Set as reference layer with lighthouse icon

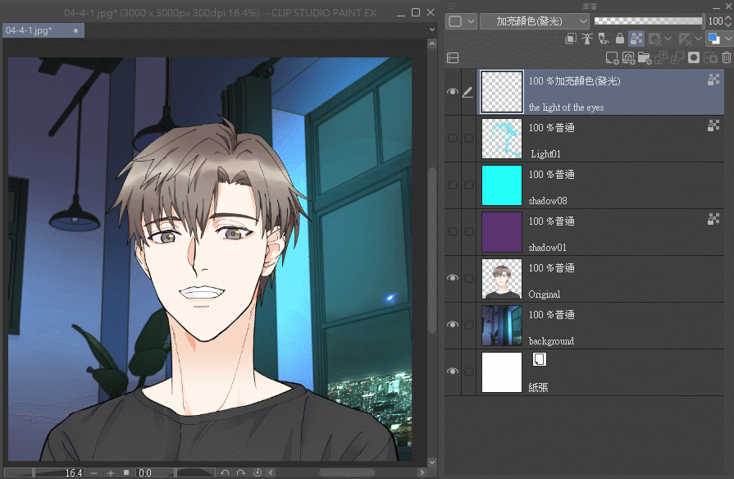point(587,39)
